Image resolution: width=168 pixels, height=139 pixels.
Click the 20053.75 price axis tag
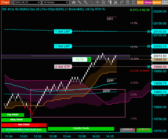tap(159, 46)
